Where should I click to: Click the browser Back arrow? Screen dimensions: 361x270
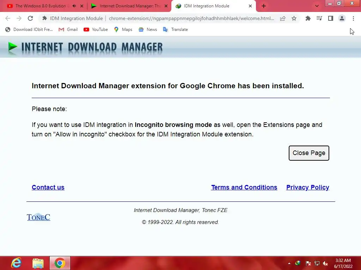[8, 18]
